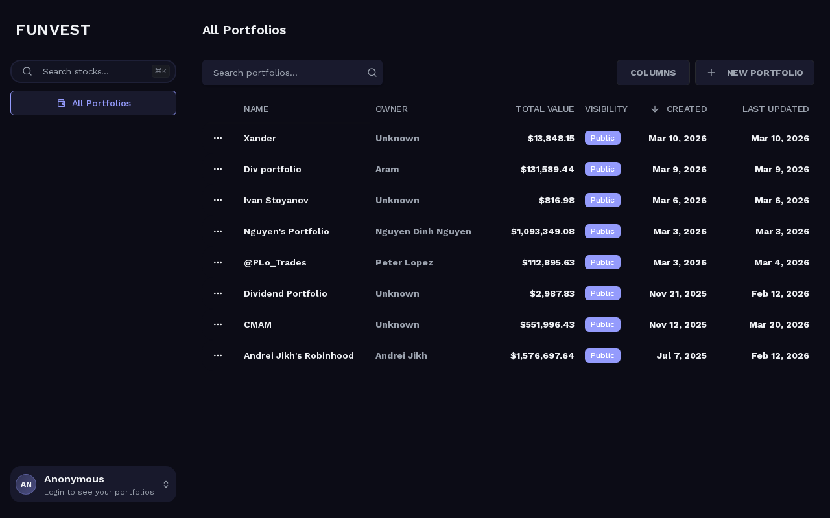Go to All Portfolios in sidebar

pyautogui.click(x=93, y=103)
